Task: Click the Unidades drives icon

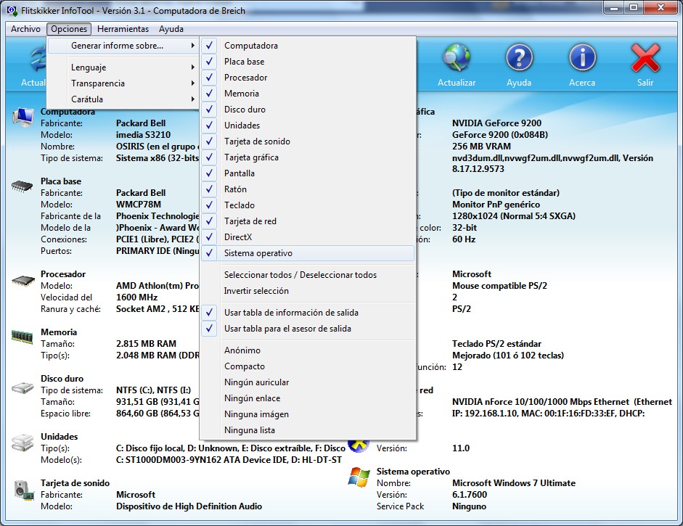Action: 23,442
